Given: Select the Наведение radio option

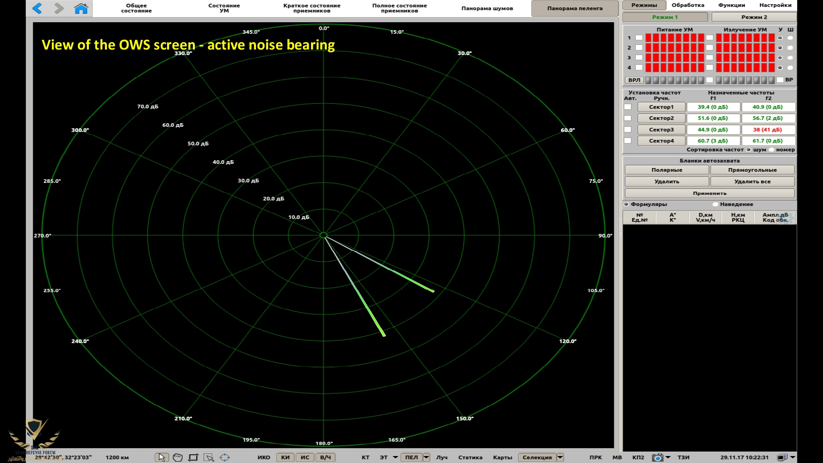Looking at the screenshot, I should [716, 204].
